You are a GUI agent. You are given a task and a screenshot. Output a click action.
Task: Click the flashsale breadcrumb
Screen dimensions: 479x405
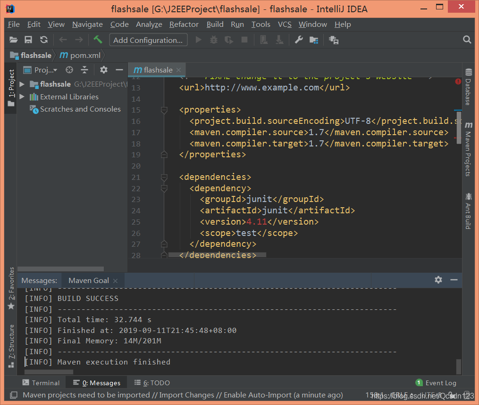pyautogui.click(x=31, y=56)
